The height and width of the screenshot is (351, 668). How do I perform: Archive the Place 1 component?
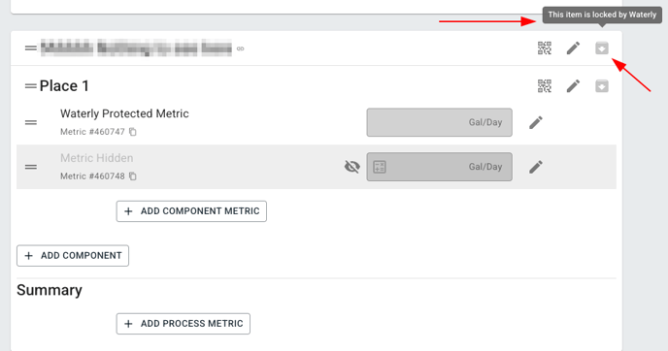pos(602,86)
